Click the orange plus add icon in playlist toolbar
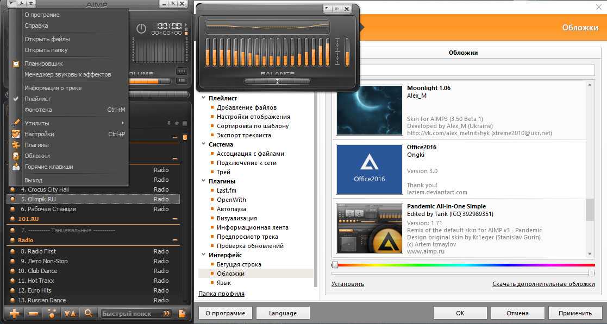This screenshot has height=324, width=607. tap(14, 314)
